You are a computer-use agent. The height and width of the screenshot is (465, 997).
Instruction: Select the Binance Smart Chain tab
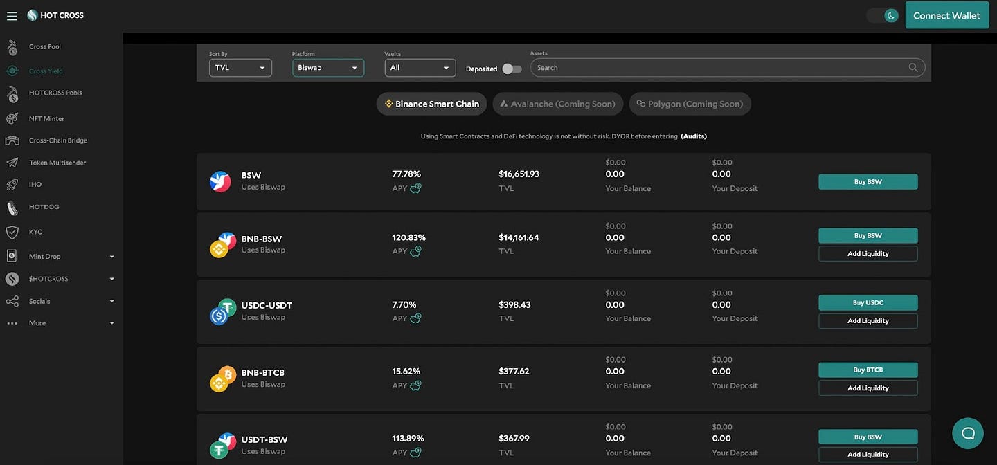(432, 104)
